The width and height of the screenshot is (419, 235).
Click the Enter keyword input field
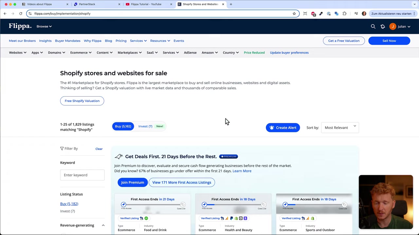[82, 175]
